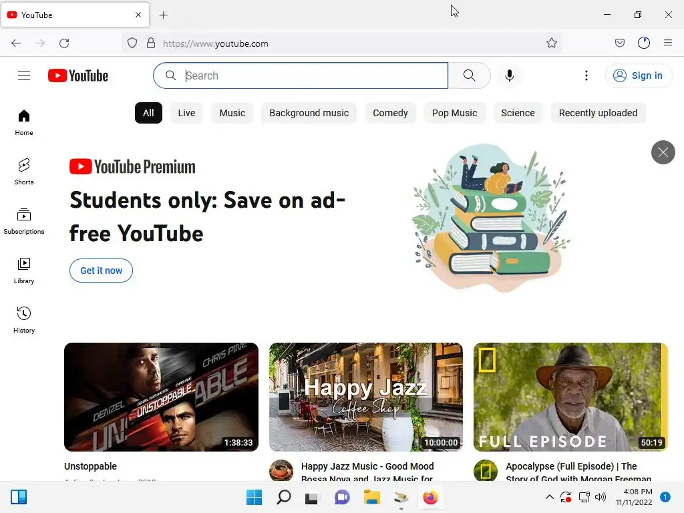Viewport: 684px width, 513px height.
Task: Focus the YouTube search field
Action: (x=301, y=75)
